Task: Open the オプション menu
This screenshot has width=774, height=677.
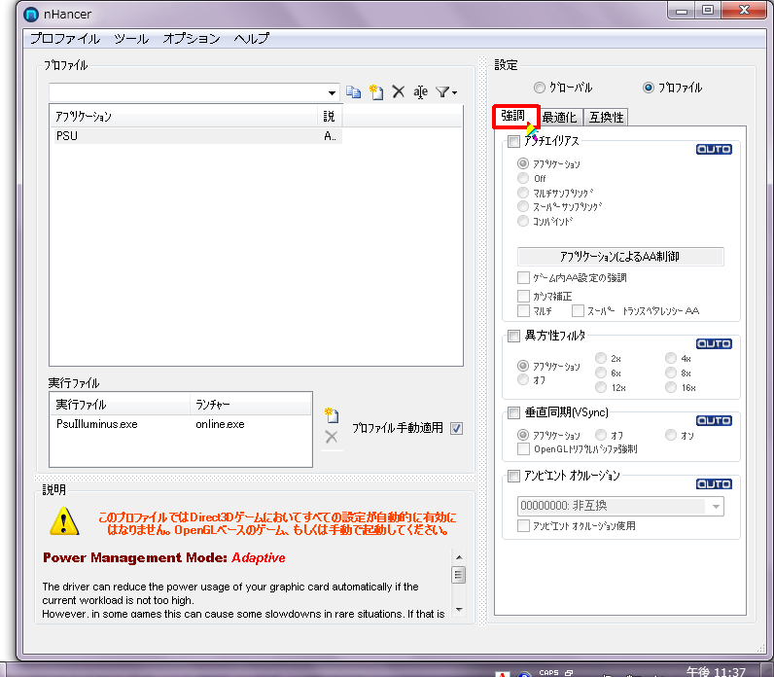Action: 192,39
